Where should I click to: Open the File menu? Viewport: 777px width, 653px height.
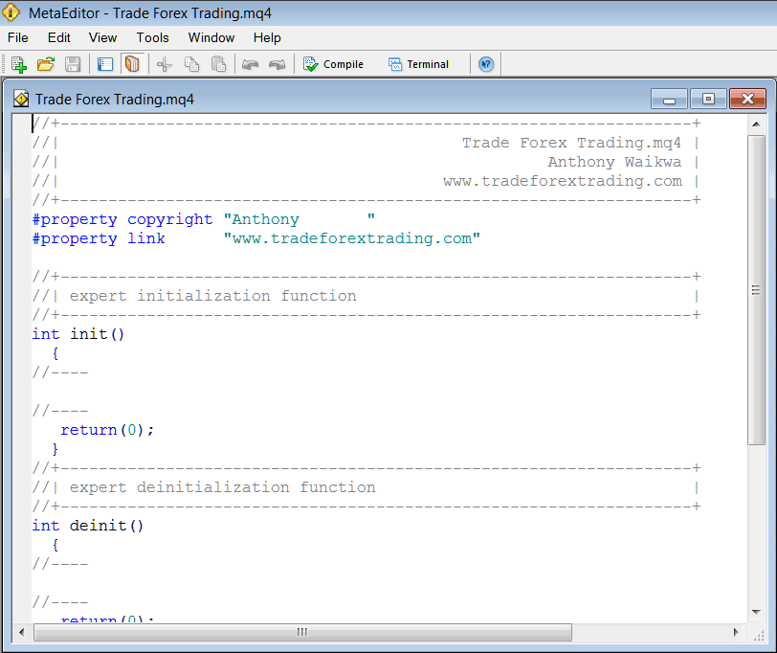(x=17, y=37)
